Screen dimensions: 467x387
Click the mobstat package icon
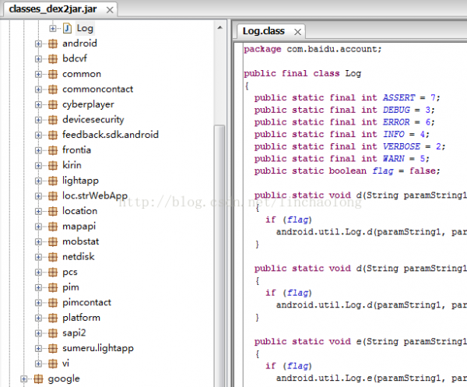coord(53,241)
